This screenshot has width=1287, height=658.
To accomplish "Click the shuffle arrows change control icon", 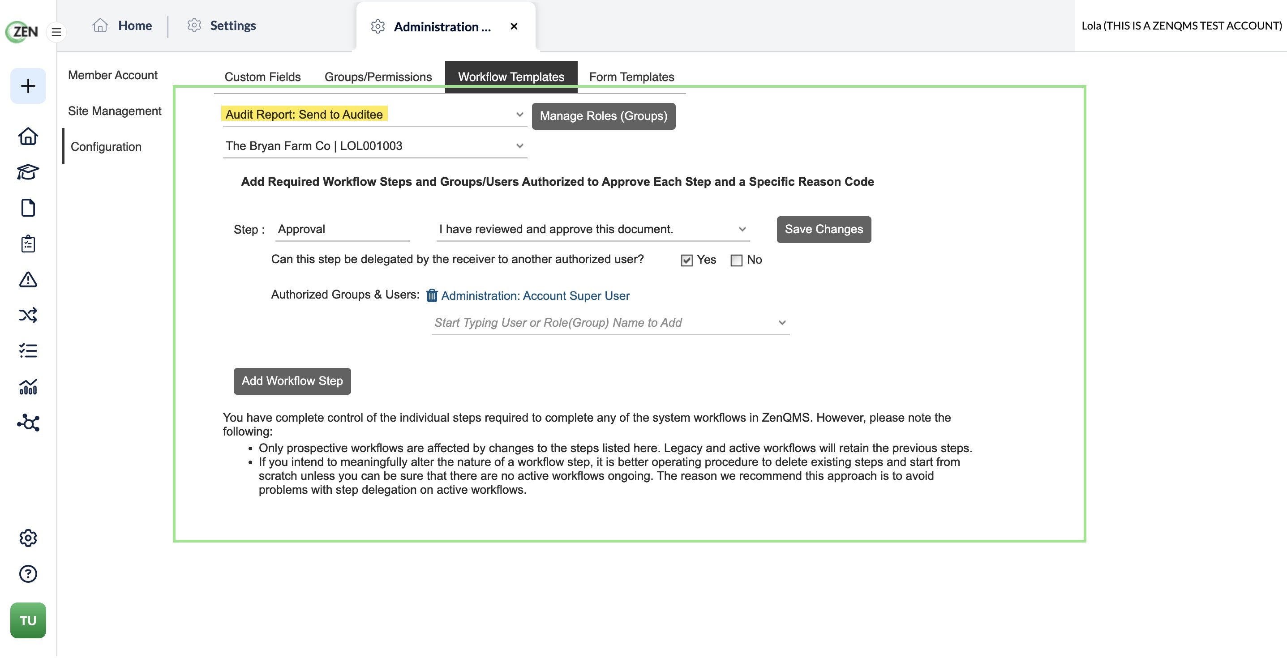I will pyautogui.click(x=28, y=315).
